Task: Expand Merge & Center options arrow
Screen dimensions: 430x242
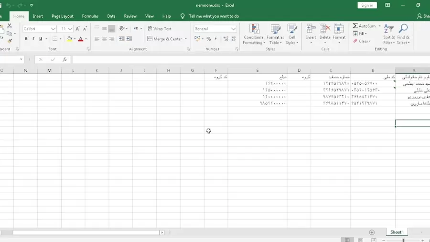Action: tap(186, 39)
